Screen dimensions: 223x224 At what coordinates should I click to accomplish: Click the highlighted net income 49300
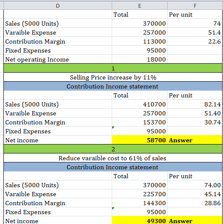(139, 221)
